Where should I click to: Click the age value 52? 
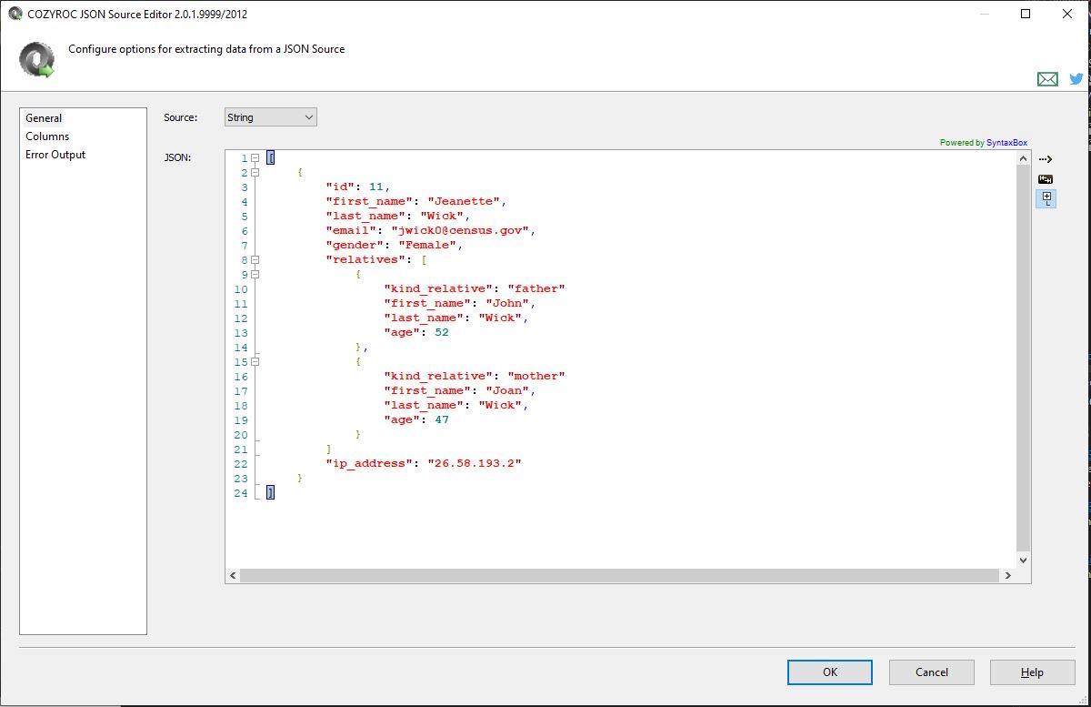click(442, 333)
